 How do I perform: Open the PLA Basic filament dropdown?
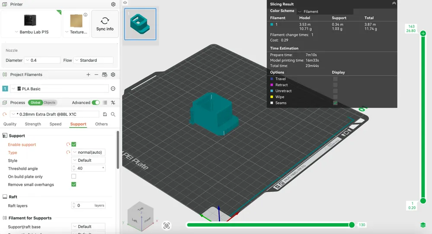click(60, 89)
